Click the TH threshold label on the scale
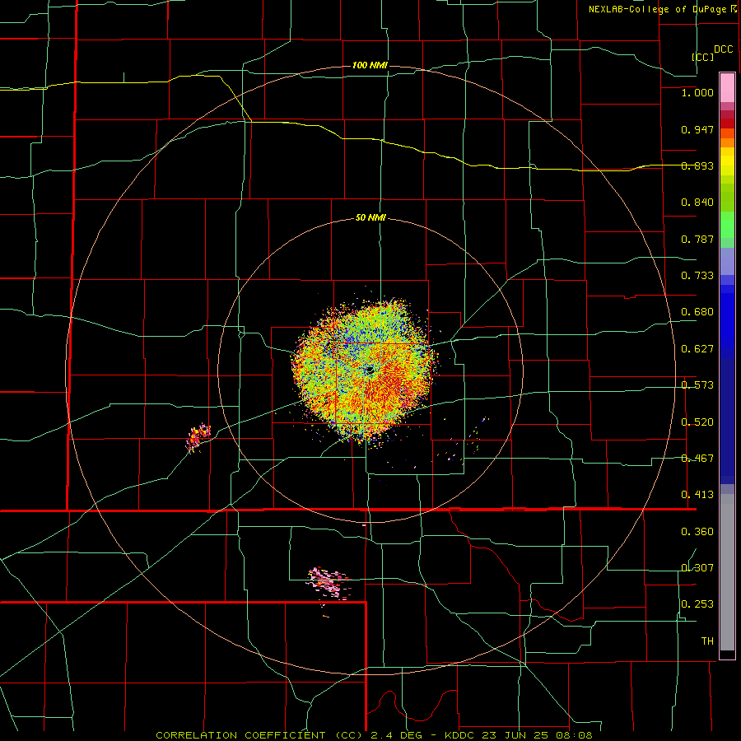 coord(707,641)
